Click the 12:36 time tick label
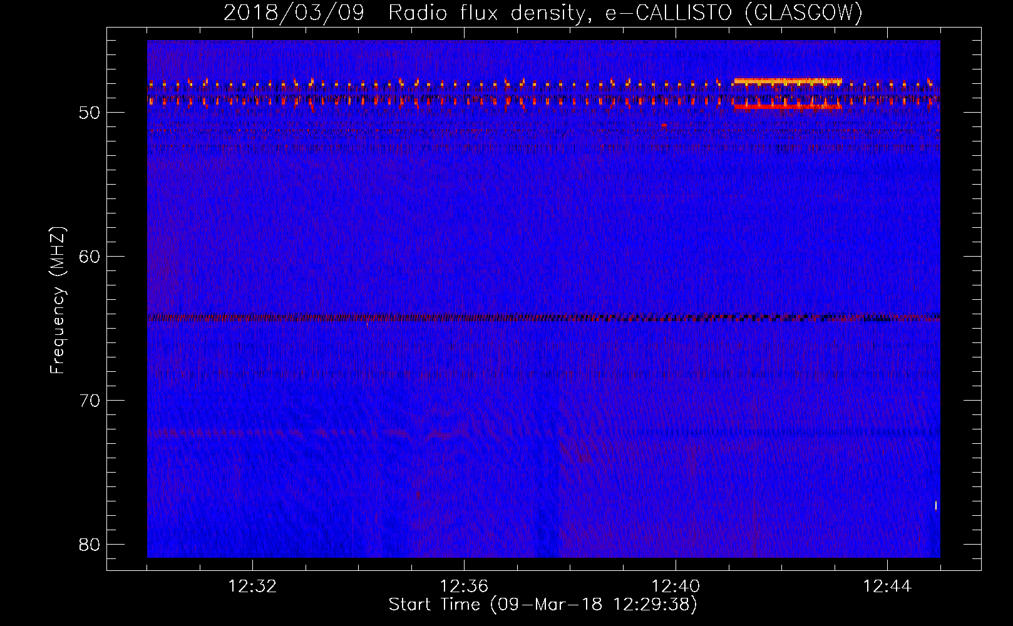Viewport: 1013px width, 626px height. 464,587
